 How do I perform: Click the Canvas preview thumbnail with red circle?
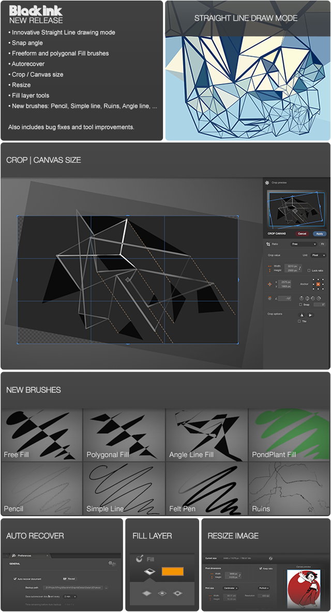[x=304, y=589]
